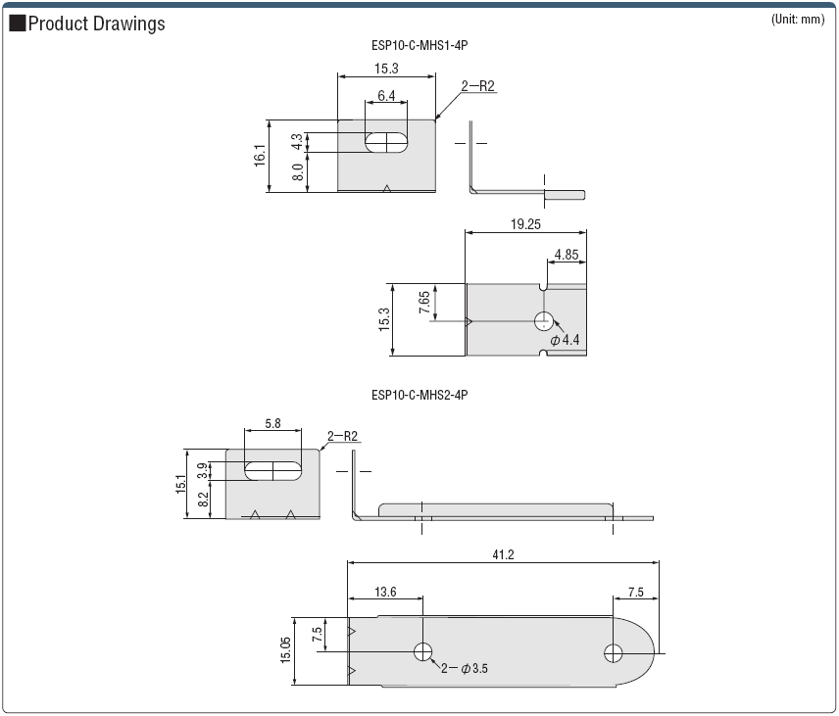Click the rightmost hole on the MHS2 bracket
The image size is (839, 716).
(614, 652)
